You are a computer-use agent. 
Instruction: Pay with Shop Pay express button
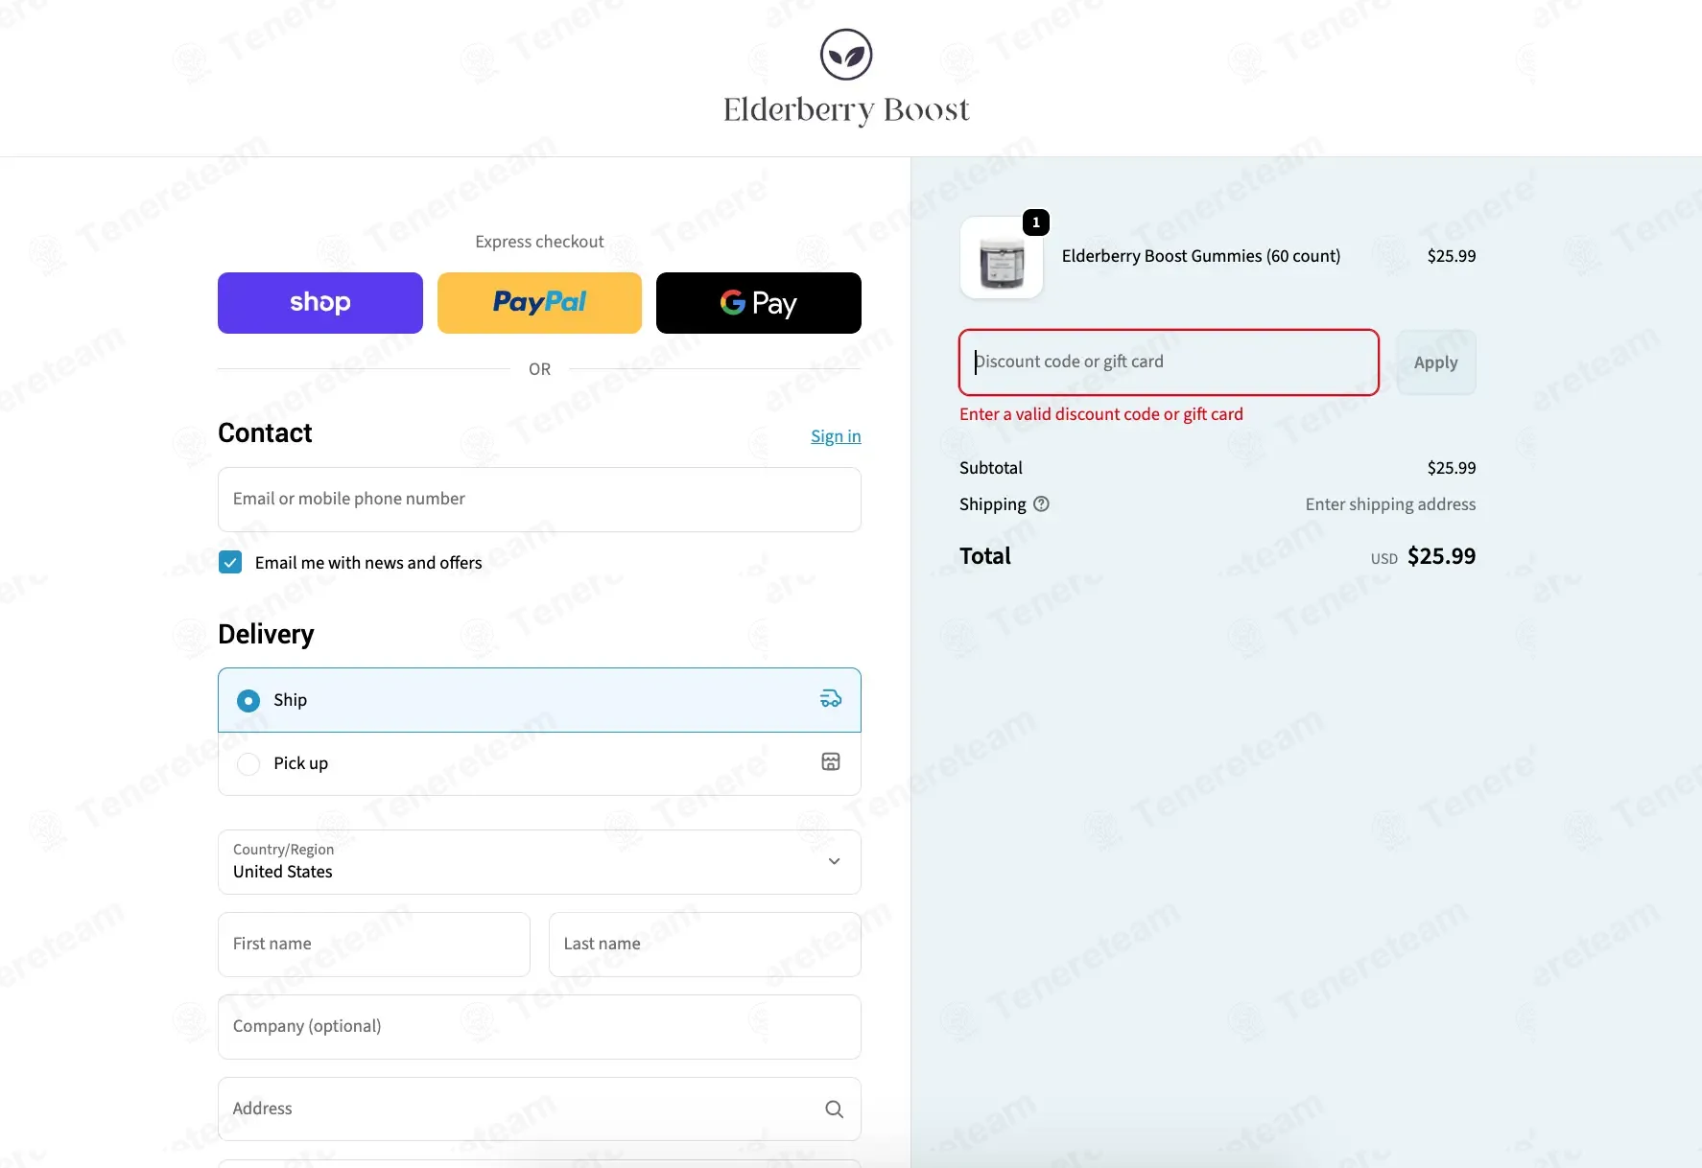click(x=320, y=303)
